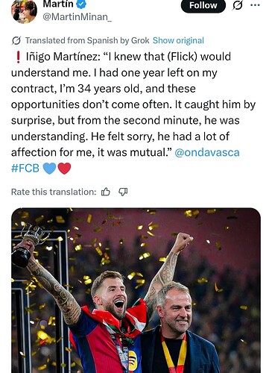
Task: Click the blue heart emoji
Action: [x=49, y=169]
